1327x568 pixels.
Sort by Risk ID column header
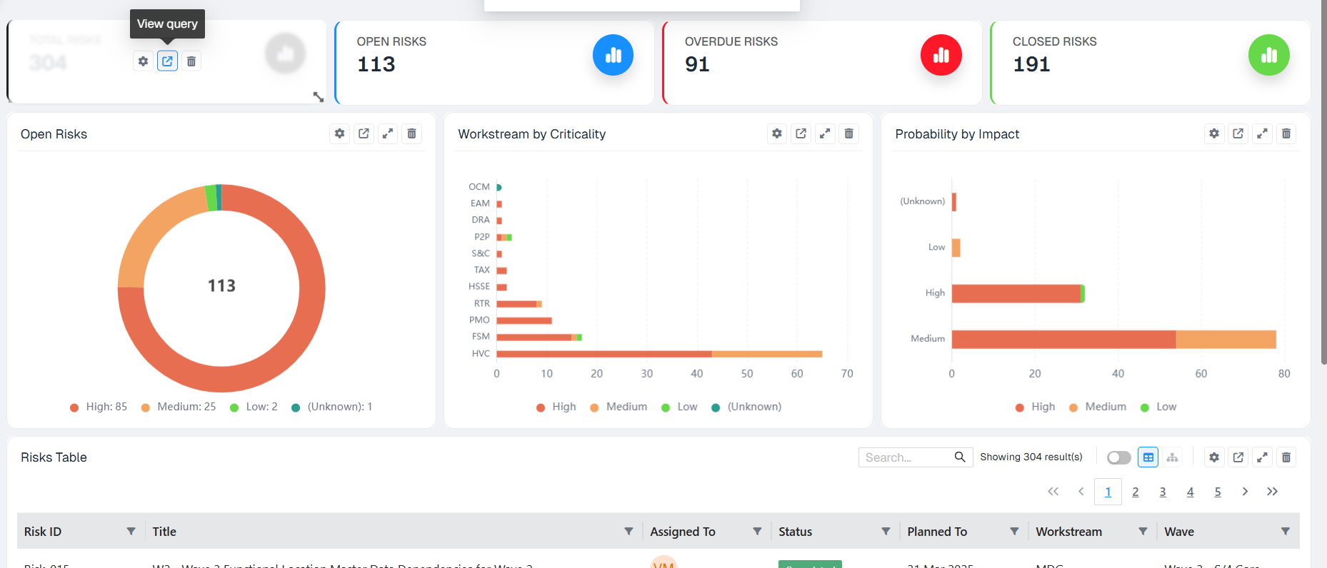click(43, 532)
